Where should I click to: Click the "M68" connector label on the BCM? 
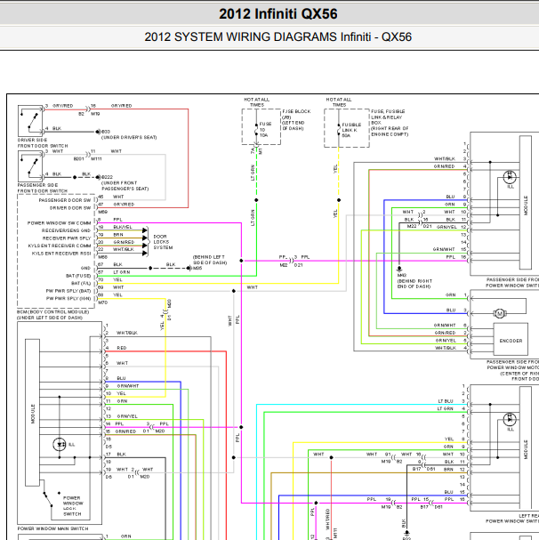(102, 257)
